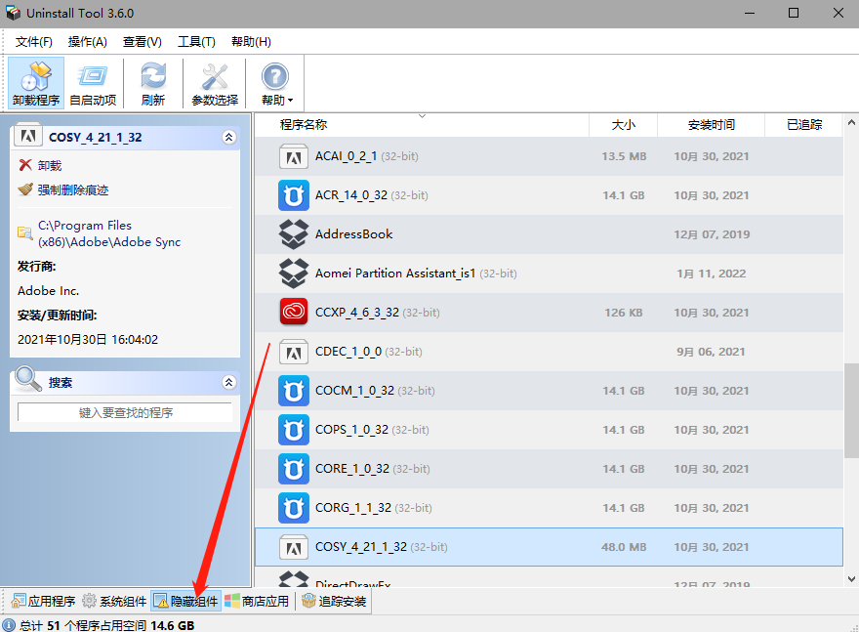Switch to 系统组件 tab
This screenshot has width=859, height=632.
[x=114, y=602]
